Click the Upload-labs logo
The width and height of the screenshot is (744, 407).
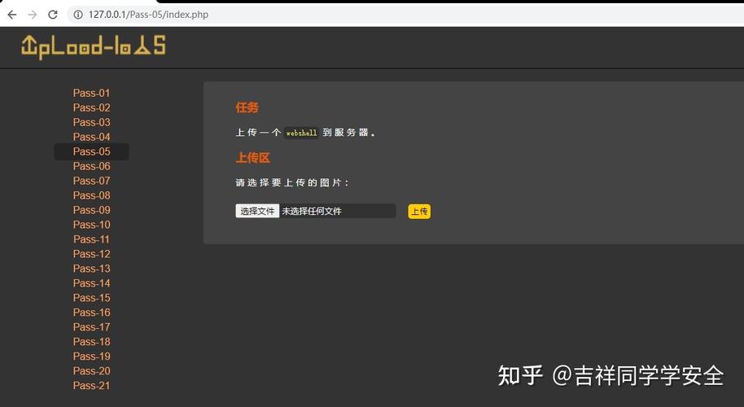pyautogui.click(x=94, y=47)
